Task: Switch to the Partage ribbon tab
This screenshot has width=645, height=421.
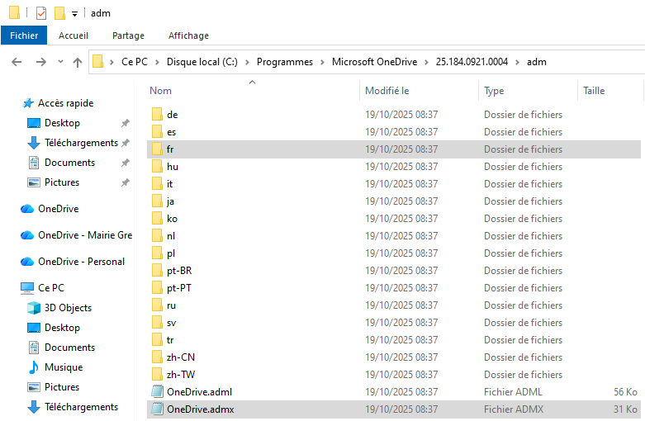Action: click(x=128, y=35)
